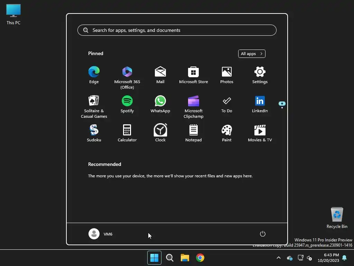Open the Mail app
Screen dimensions: 354x266
tap(160, 75)
